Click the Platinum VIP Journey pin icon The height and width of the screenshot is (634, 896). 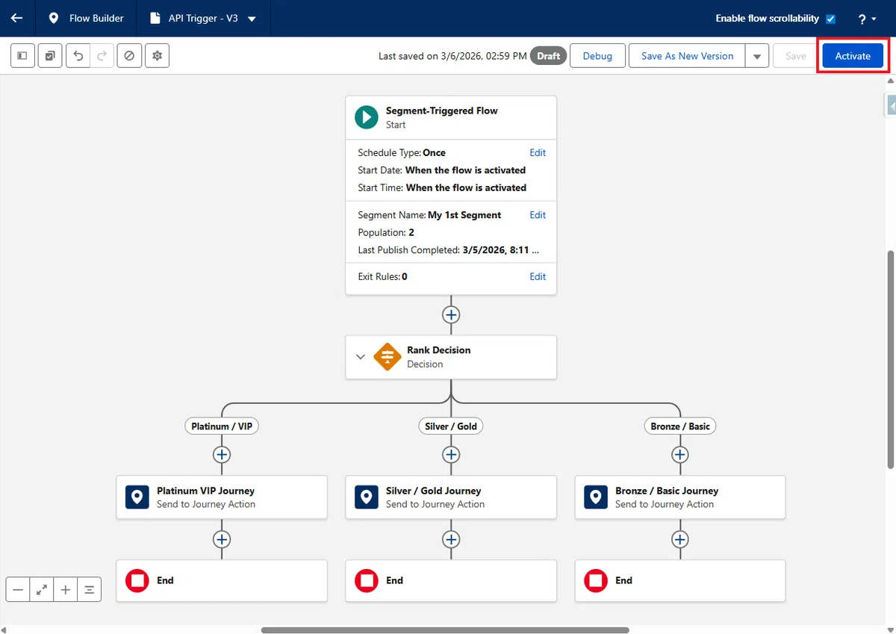[137, 497]
